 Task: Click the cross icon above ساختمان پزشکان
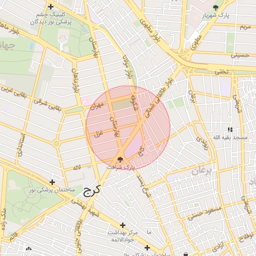pos(147,247)
